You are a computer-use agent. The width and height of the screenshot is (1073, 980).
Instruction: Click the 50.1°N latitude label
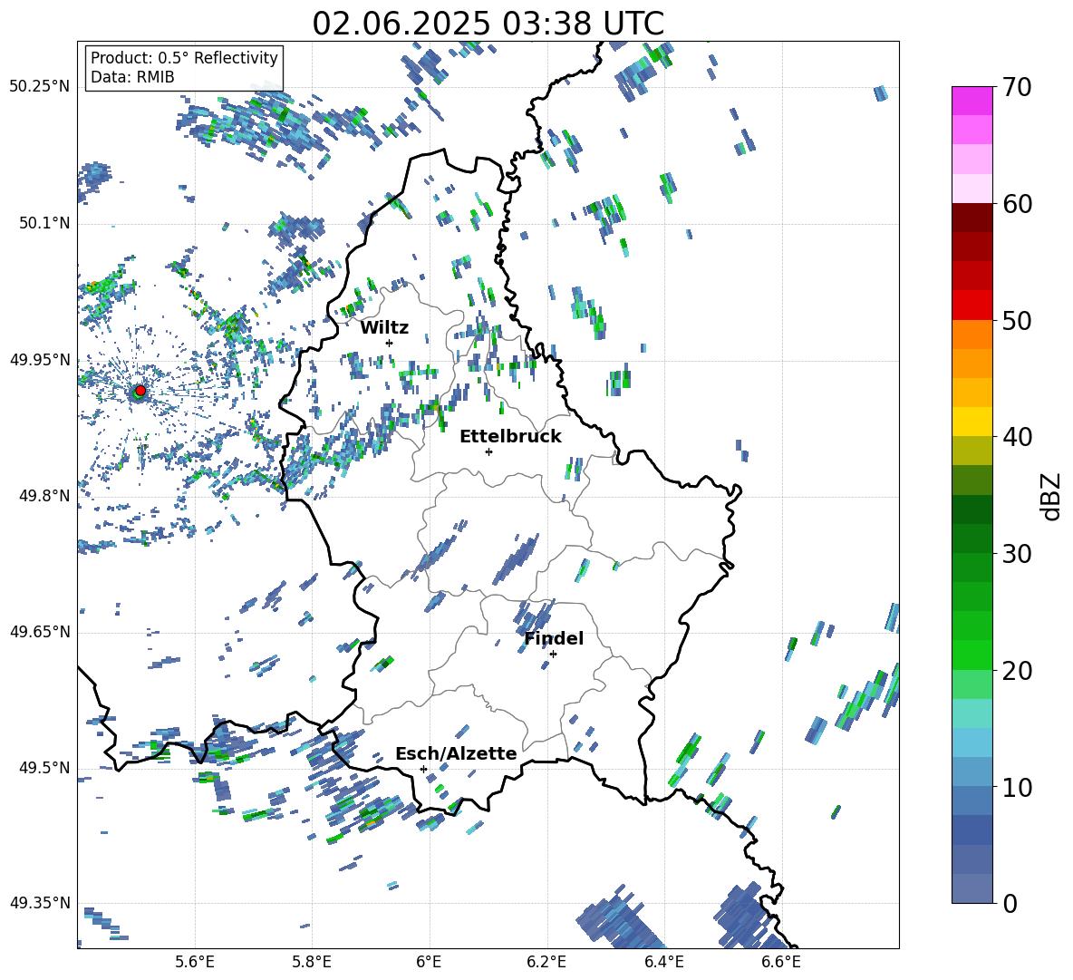coord(44,223)
